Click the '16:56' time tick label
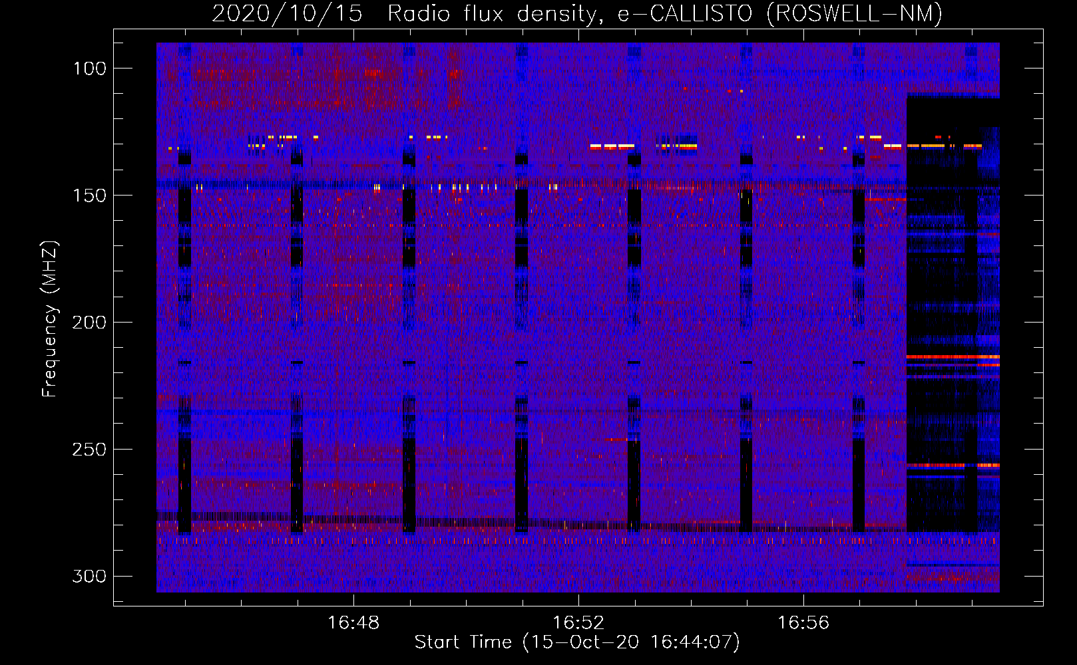 804,622
